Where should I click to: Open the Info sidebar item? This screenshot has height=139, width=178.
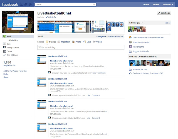point(9,44)
